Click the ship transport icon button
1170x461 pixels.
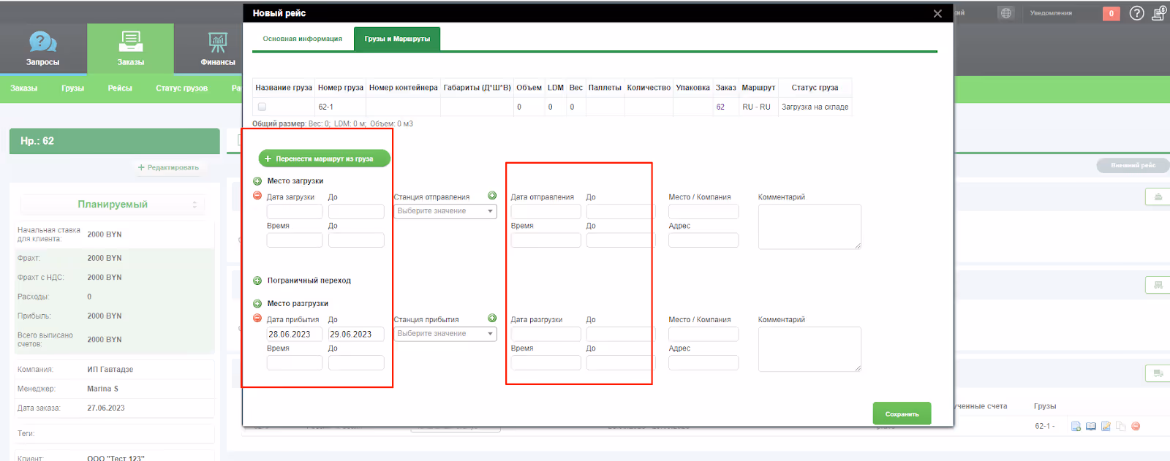[x=1158, y=197]
